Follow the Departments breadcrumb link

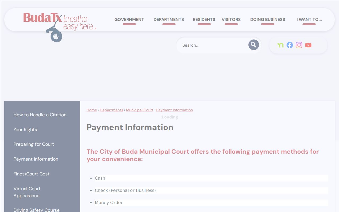coord(111,110)
